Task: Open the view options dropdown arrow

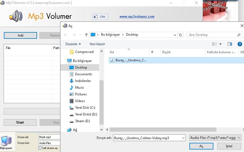Action: click(x=220, y=44)
